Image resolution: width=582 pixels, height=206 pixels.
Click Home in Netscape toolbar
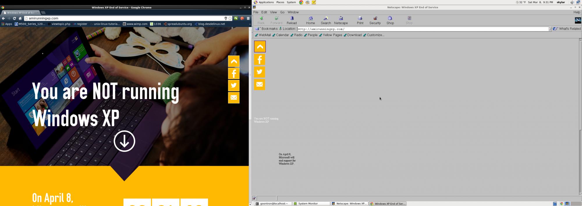(x=310, y=20)
